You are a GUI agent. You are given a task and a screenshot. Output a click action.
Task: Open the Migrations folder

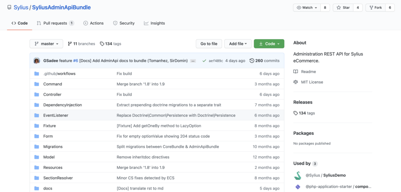pyautogui.click(x=53, y=147)
